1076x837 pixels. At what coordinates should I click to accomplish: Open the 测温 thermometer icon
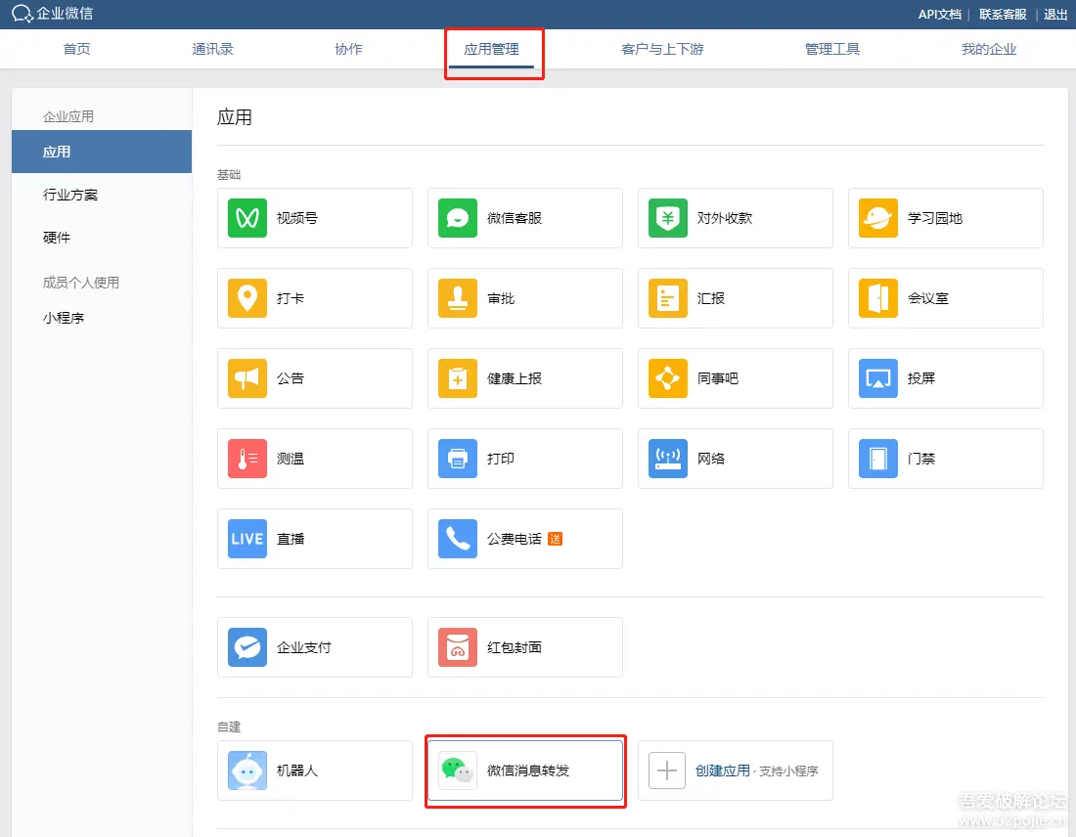(x=247, y=459)
